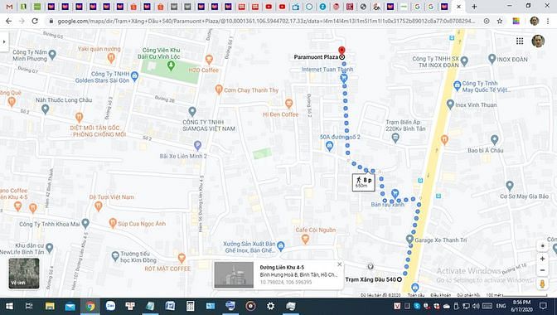Toggle the 100 mét map scale unit
The height and width of the screenshot is (315, 557).
pos(516,295)
